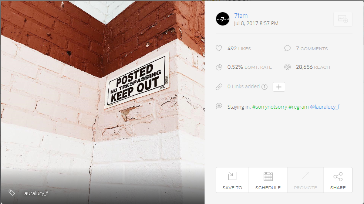The width and height of the screenshot is (364, 204).
Task: Open the links added info icon
Action: pos(264,87)
